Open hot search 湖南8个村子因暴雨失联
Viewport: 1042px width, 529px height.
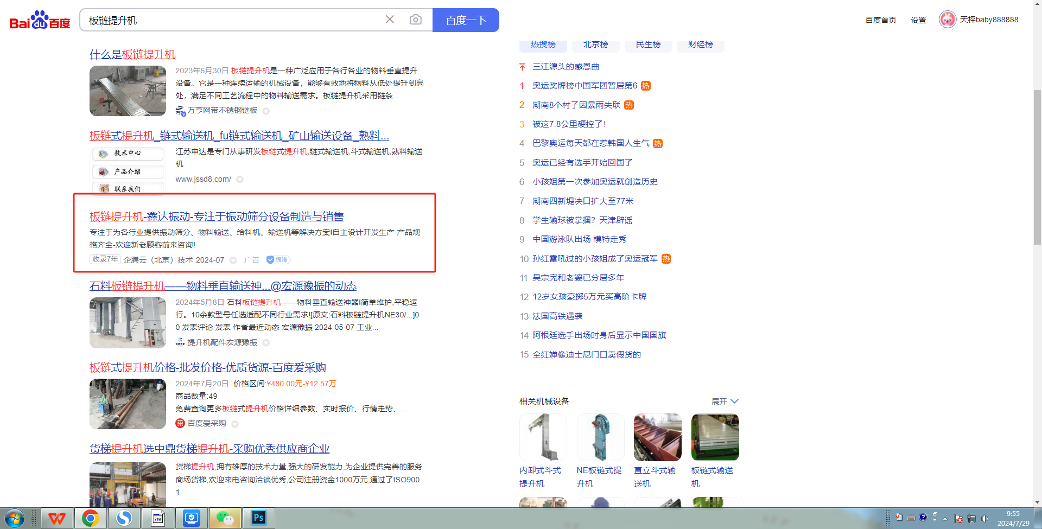pos(576,105)
